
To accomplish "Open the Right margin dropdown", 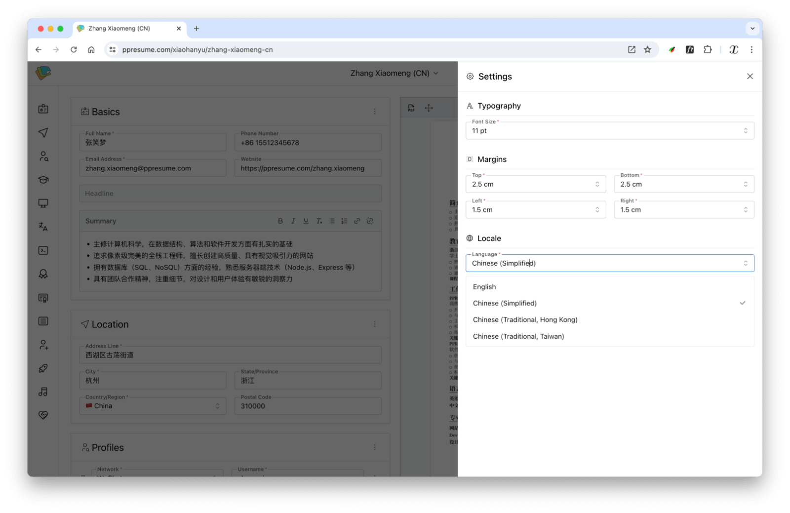I will [683, 210].
